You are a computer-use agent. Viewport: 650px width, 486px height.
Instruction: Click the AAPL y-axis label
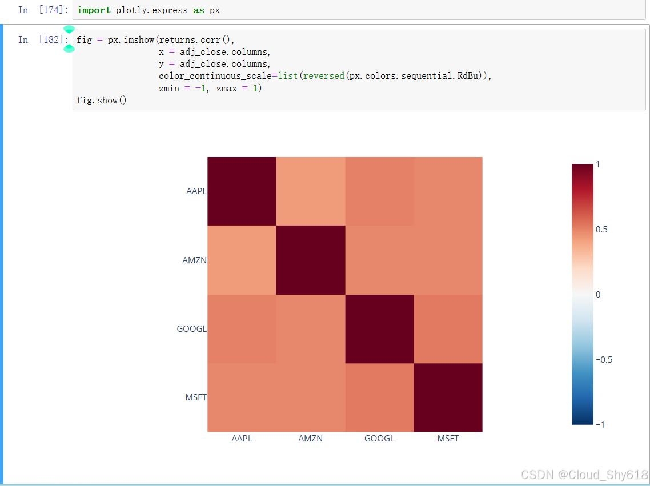(x=196, y=191)
